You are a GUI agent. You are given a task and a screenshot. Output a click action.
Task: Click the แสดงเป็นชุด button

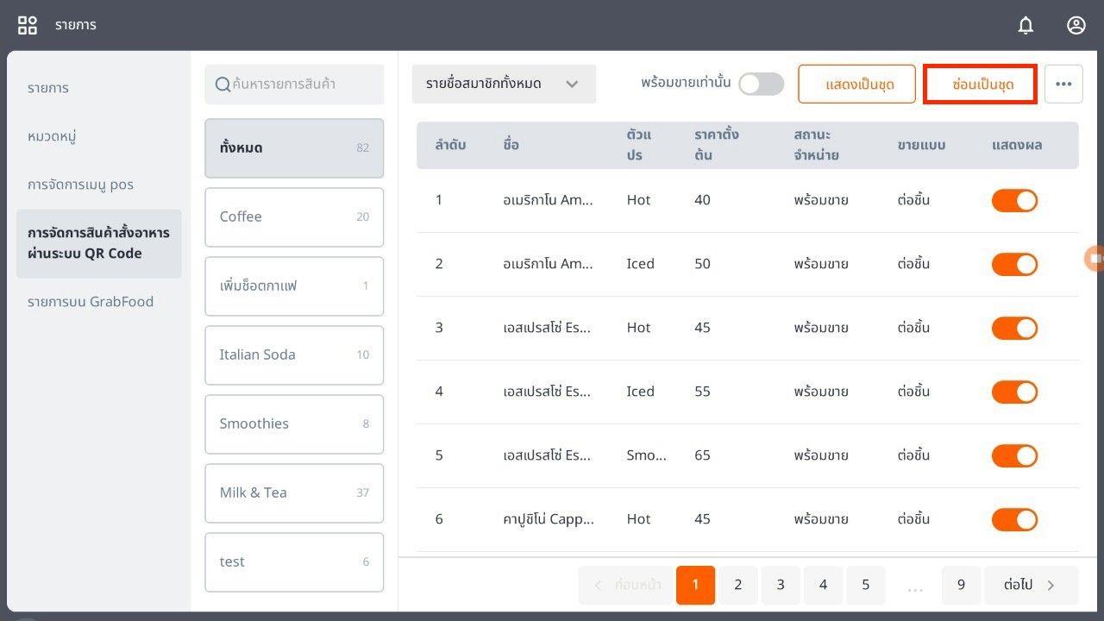(x=856, y=85)
